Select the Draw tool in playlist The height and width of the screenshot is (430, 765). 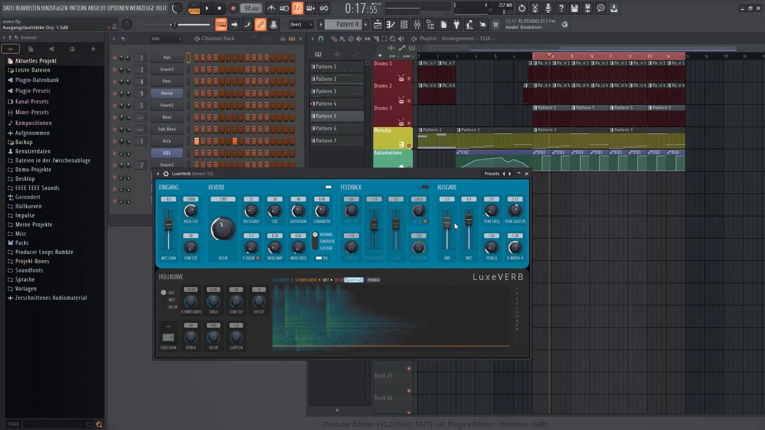(x=334, y=38)
